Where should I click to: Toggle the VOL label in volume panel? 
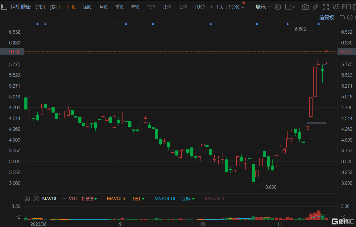pyautogui.click(x=74, y=199)
